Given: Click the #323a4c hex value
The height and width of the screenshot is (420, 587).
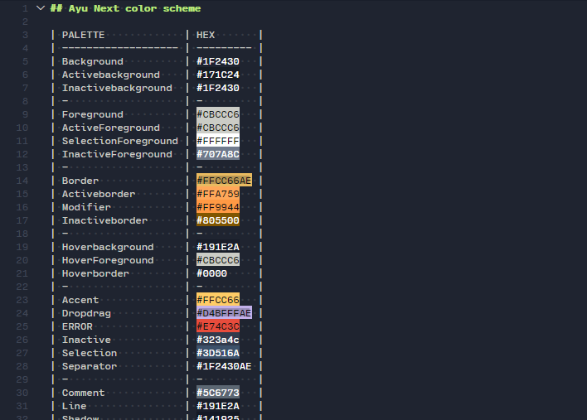Looking at the screenshot, I should (x=218, y=340).
